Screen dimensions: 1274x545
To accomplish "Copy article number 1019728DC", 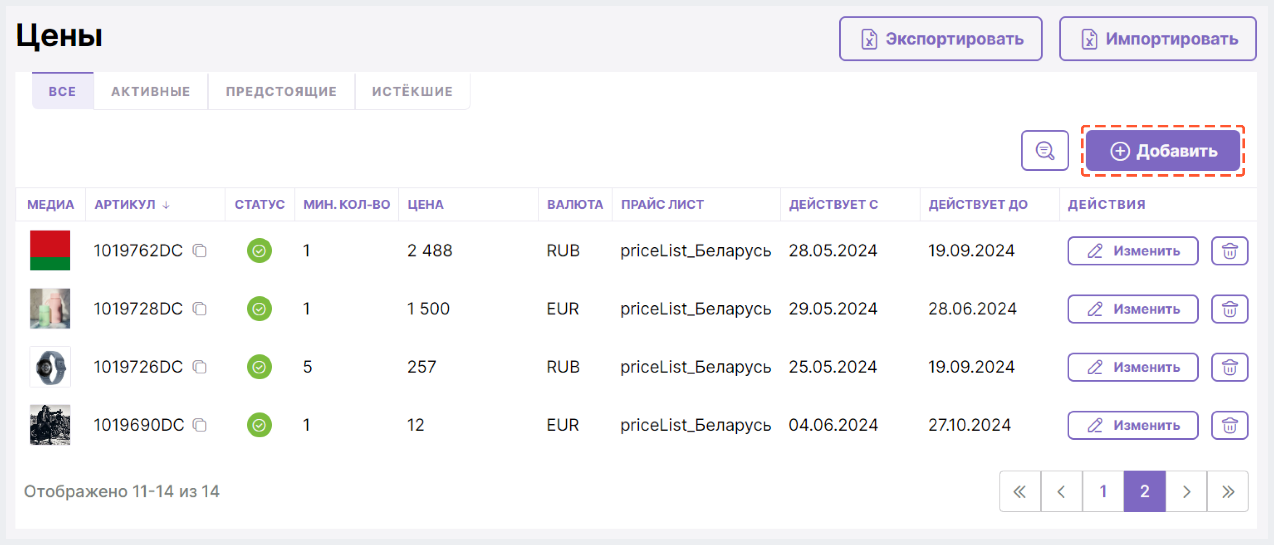I will 200,309.
